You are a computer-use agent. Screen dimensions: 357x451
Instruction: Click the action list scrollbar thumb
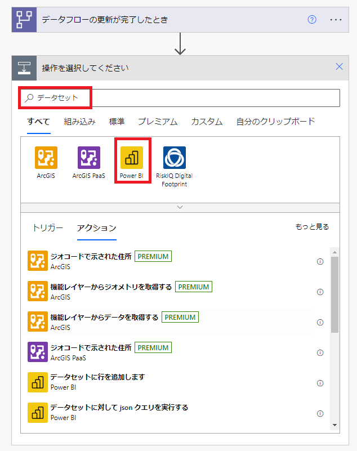(x=334, y=295)
